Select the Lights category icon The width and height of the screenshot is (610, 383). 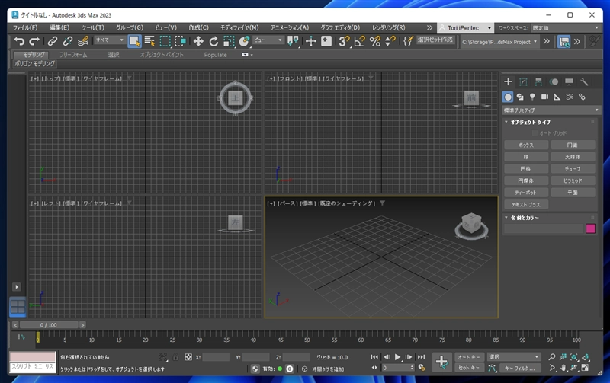click(x=532, y=97)
